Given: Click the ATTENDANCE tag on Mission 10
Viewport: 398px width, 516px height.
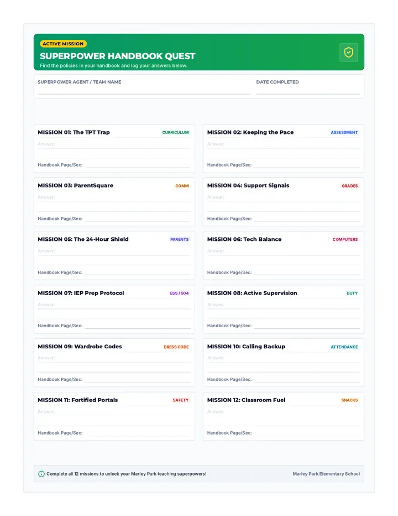Looking at the screenshot, I should coord(344,347).
